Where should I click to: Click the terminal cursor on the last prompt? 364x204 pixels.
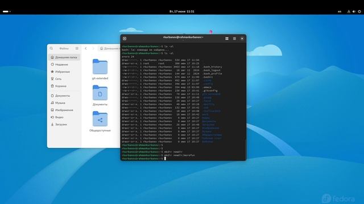click(165, 159)
